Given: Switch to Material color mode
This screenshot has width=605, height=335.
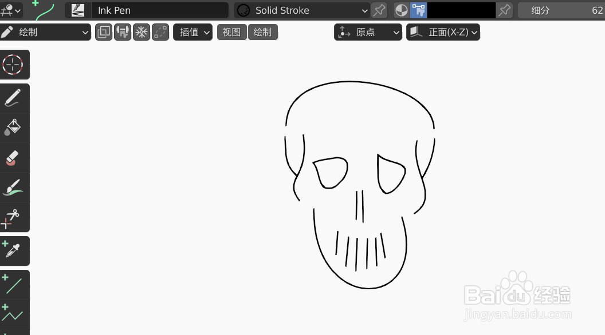Looking at the screenshot, I should (x=402, y=10).
